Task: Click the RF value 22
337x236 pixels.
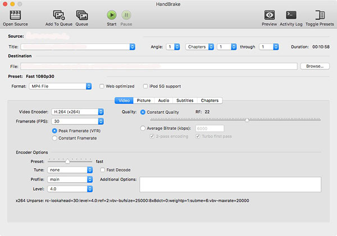Action: pos(207,112)
